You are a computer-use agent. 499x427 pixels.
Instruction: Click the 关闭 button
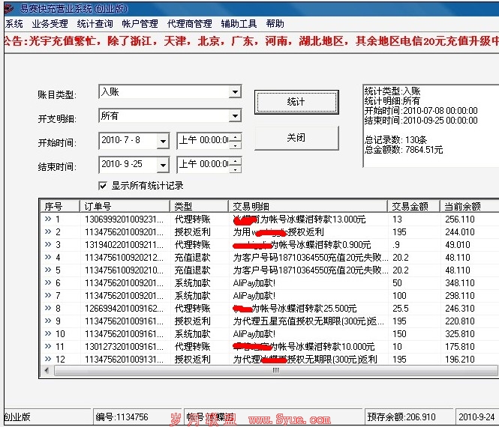click(x=296, y=138)
